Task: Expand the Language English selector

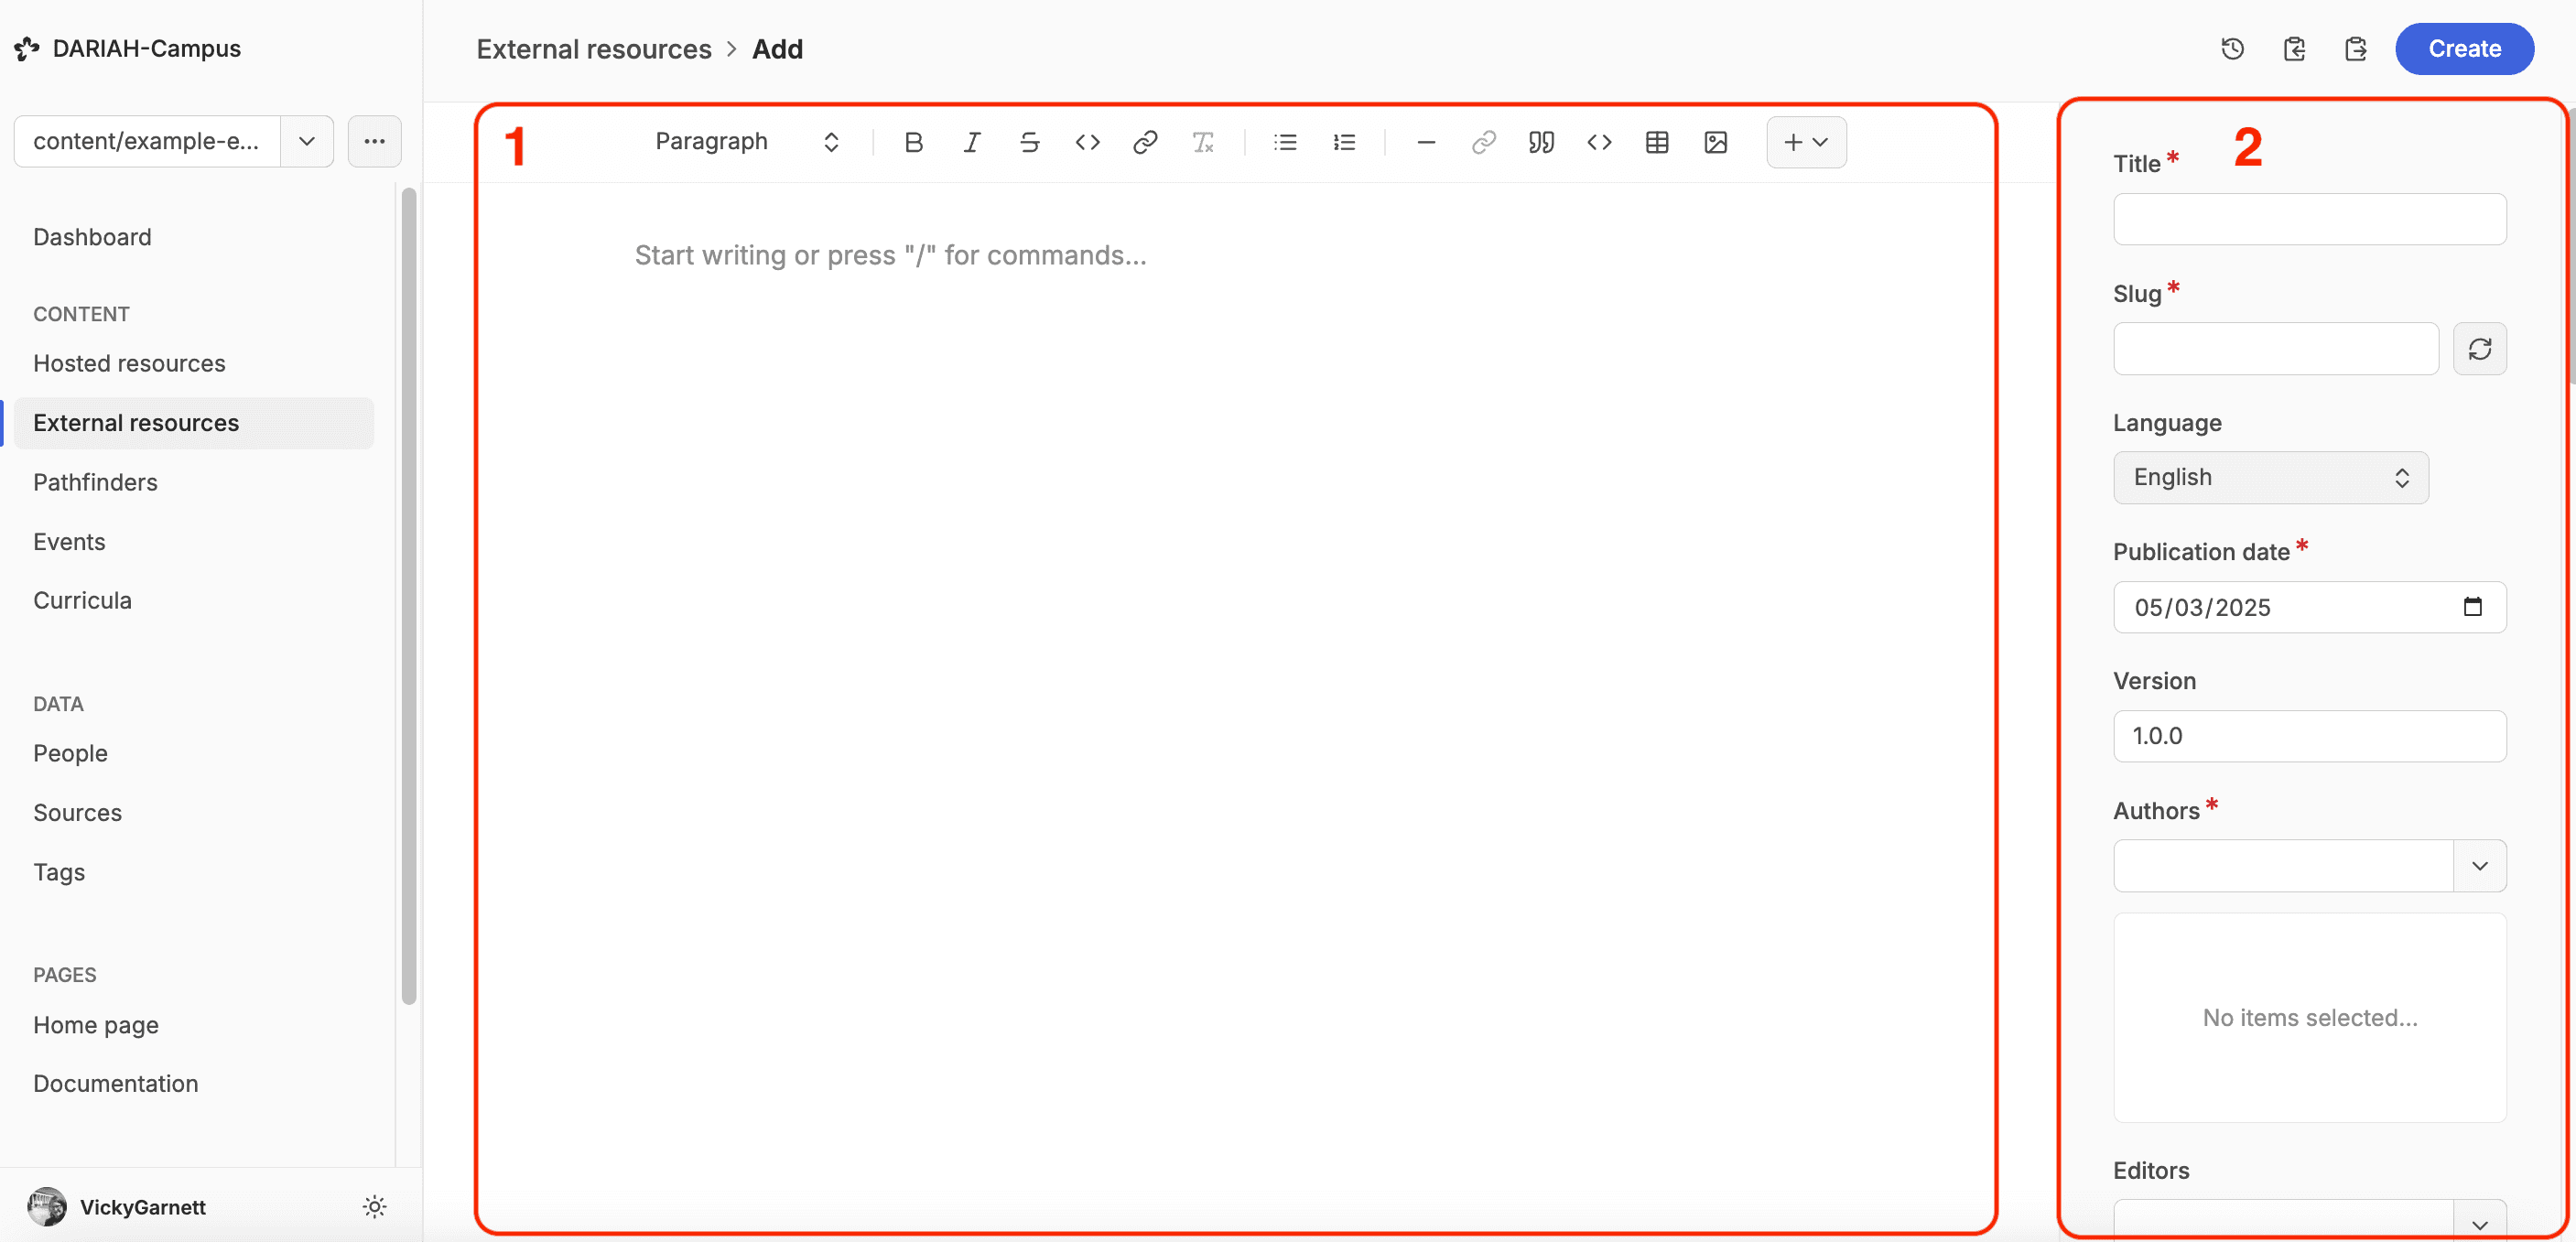Action: tap(2270, 477)
